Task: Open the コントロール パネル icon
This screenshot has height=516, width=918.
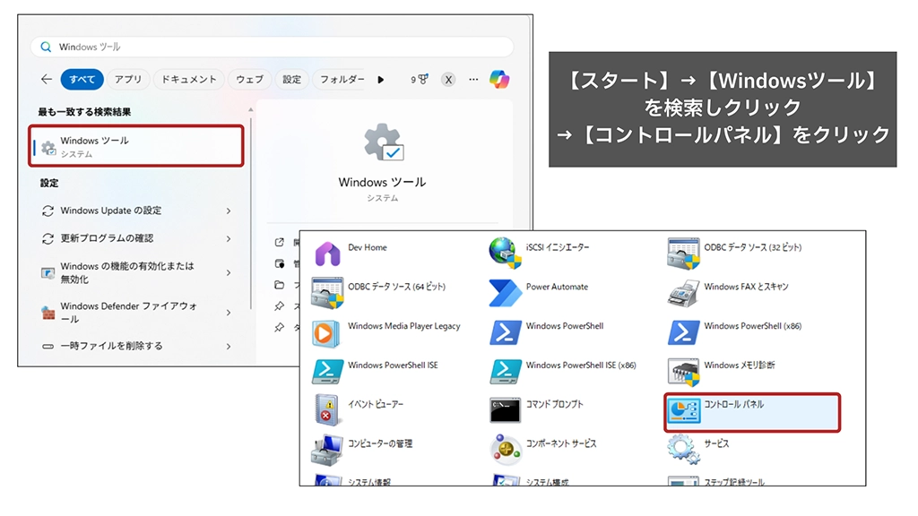Action: tap(684, 411)
